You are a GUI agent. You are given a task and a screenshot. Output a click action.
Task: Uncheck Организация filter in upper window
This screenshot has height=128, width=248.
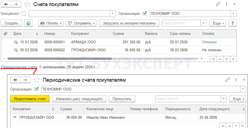click(x=145, y=13)
